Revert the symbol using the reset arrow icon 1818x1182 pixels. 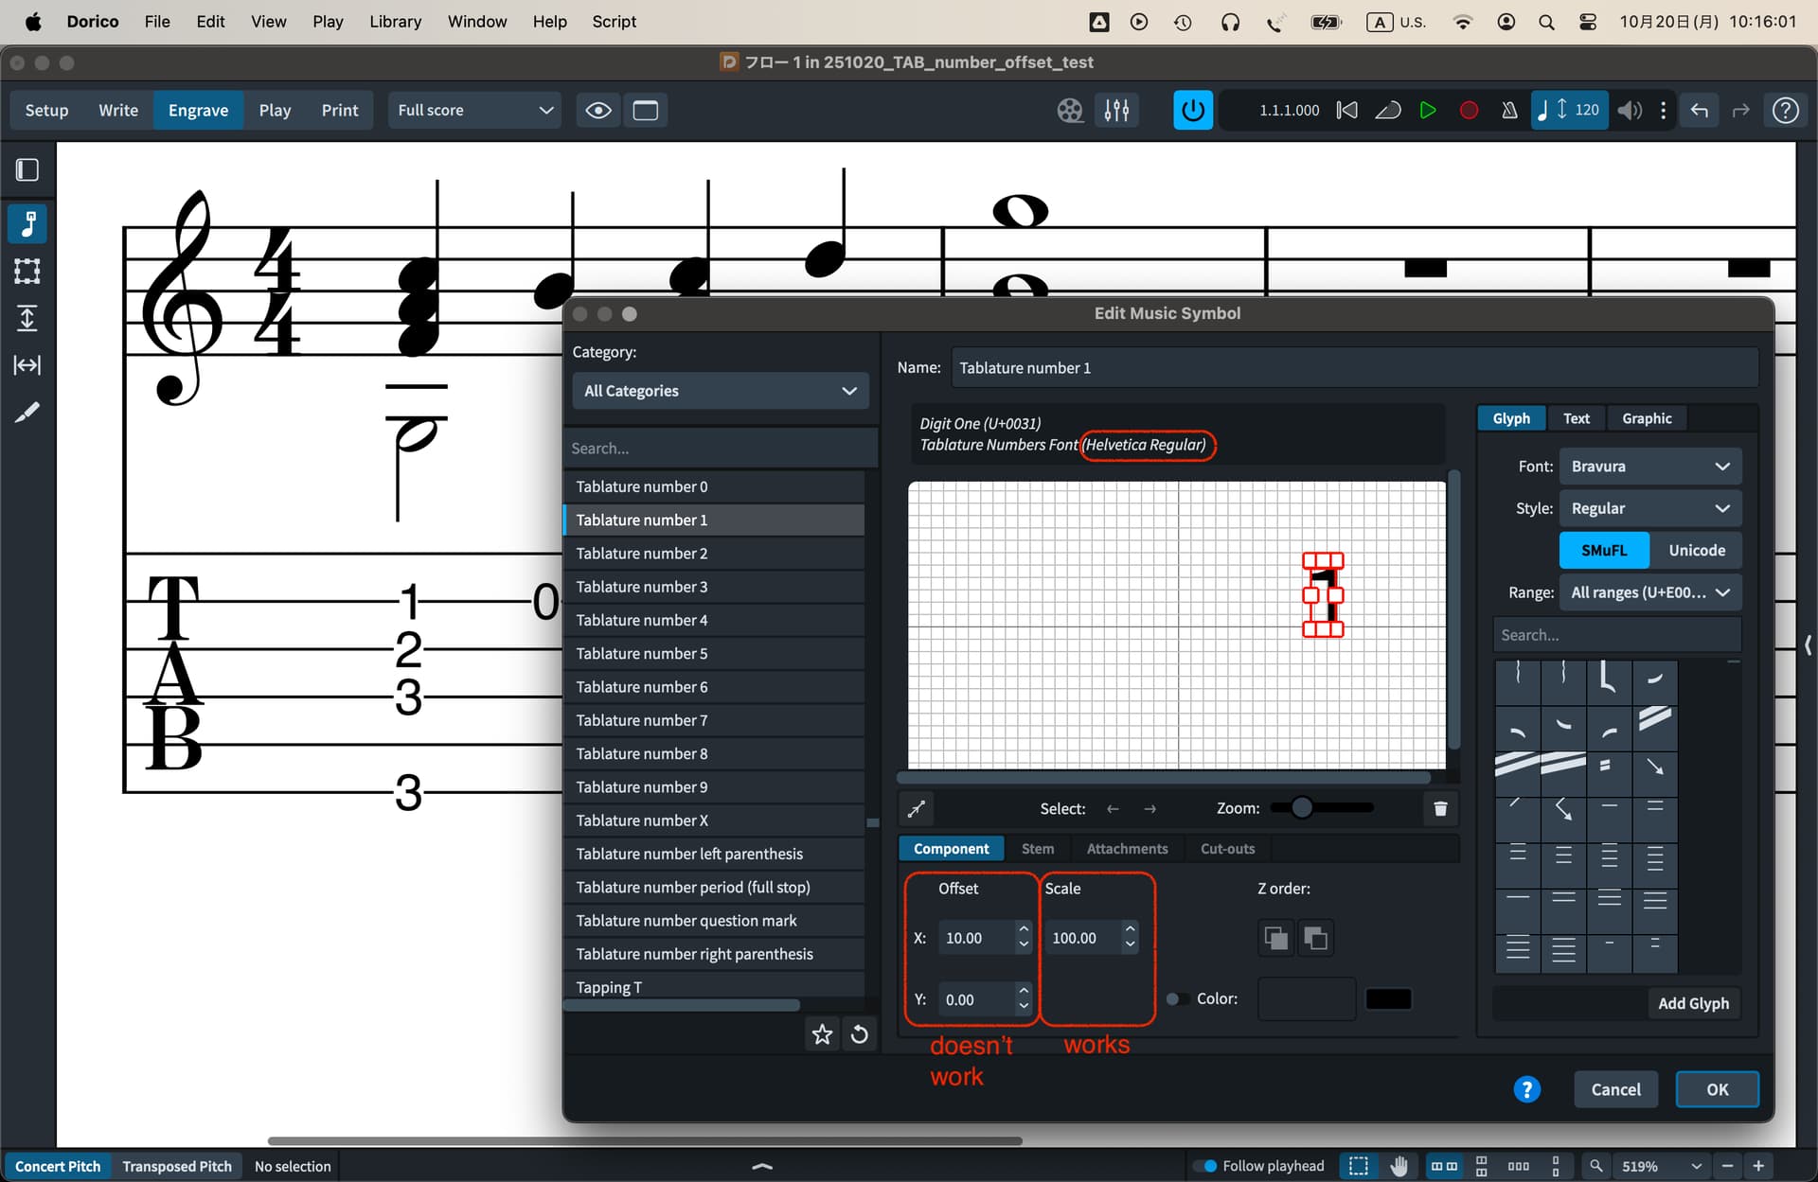pyautogui.click(x=860, y=1034)
